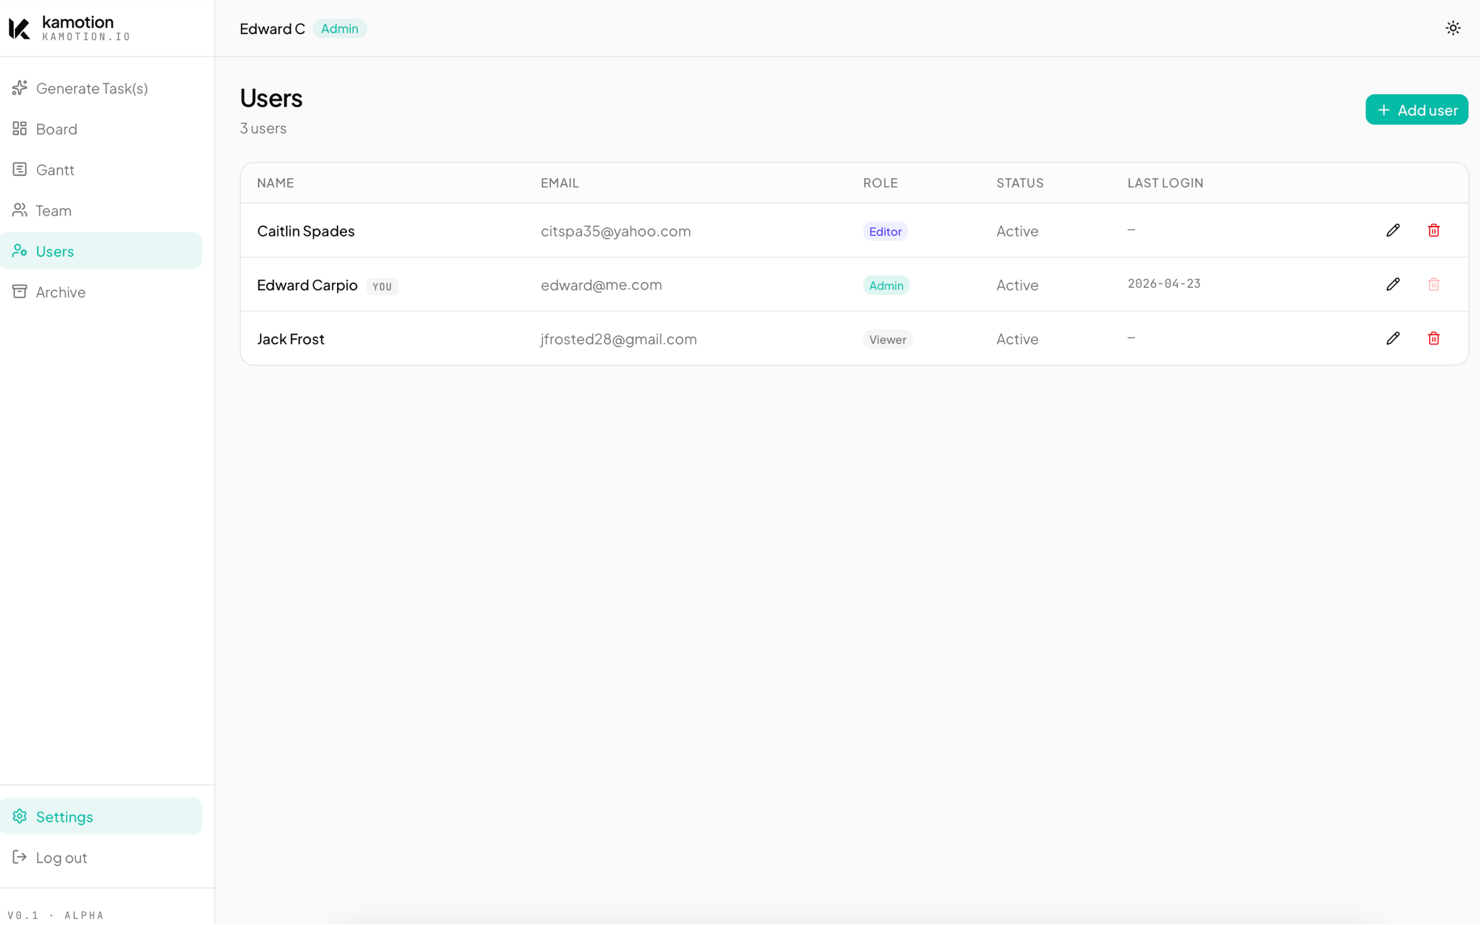The image size is (1480, 925).
Task: Click the YOU tag beside Edward Carpio
Action: [x=382, y=286]
